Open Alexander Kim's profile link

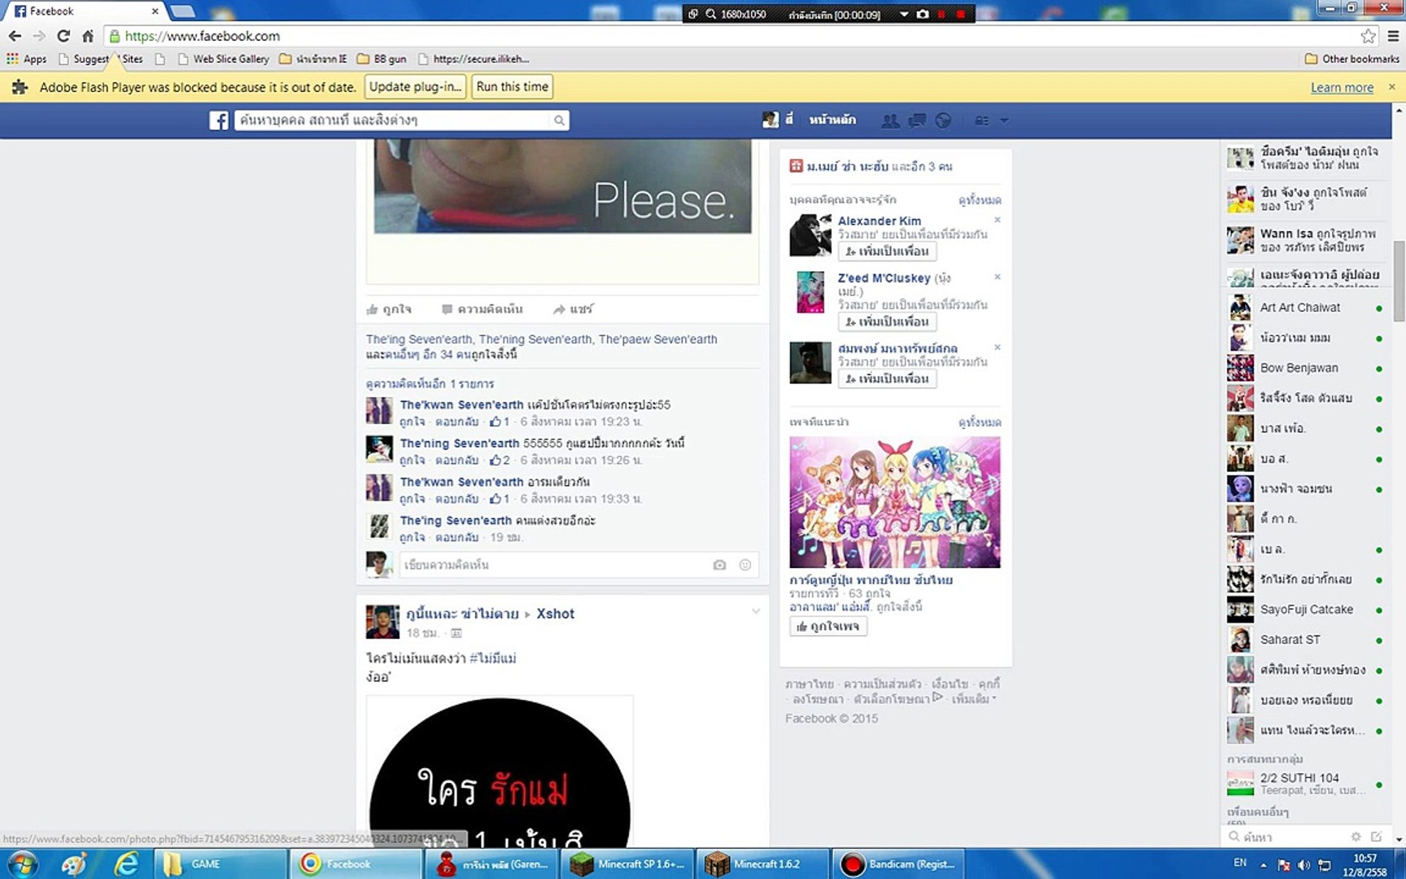coord(880,221)
